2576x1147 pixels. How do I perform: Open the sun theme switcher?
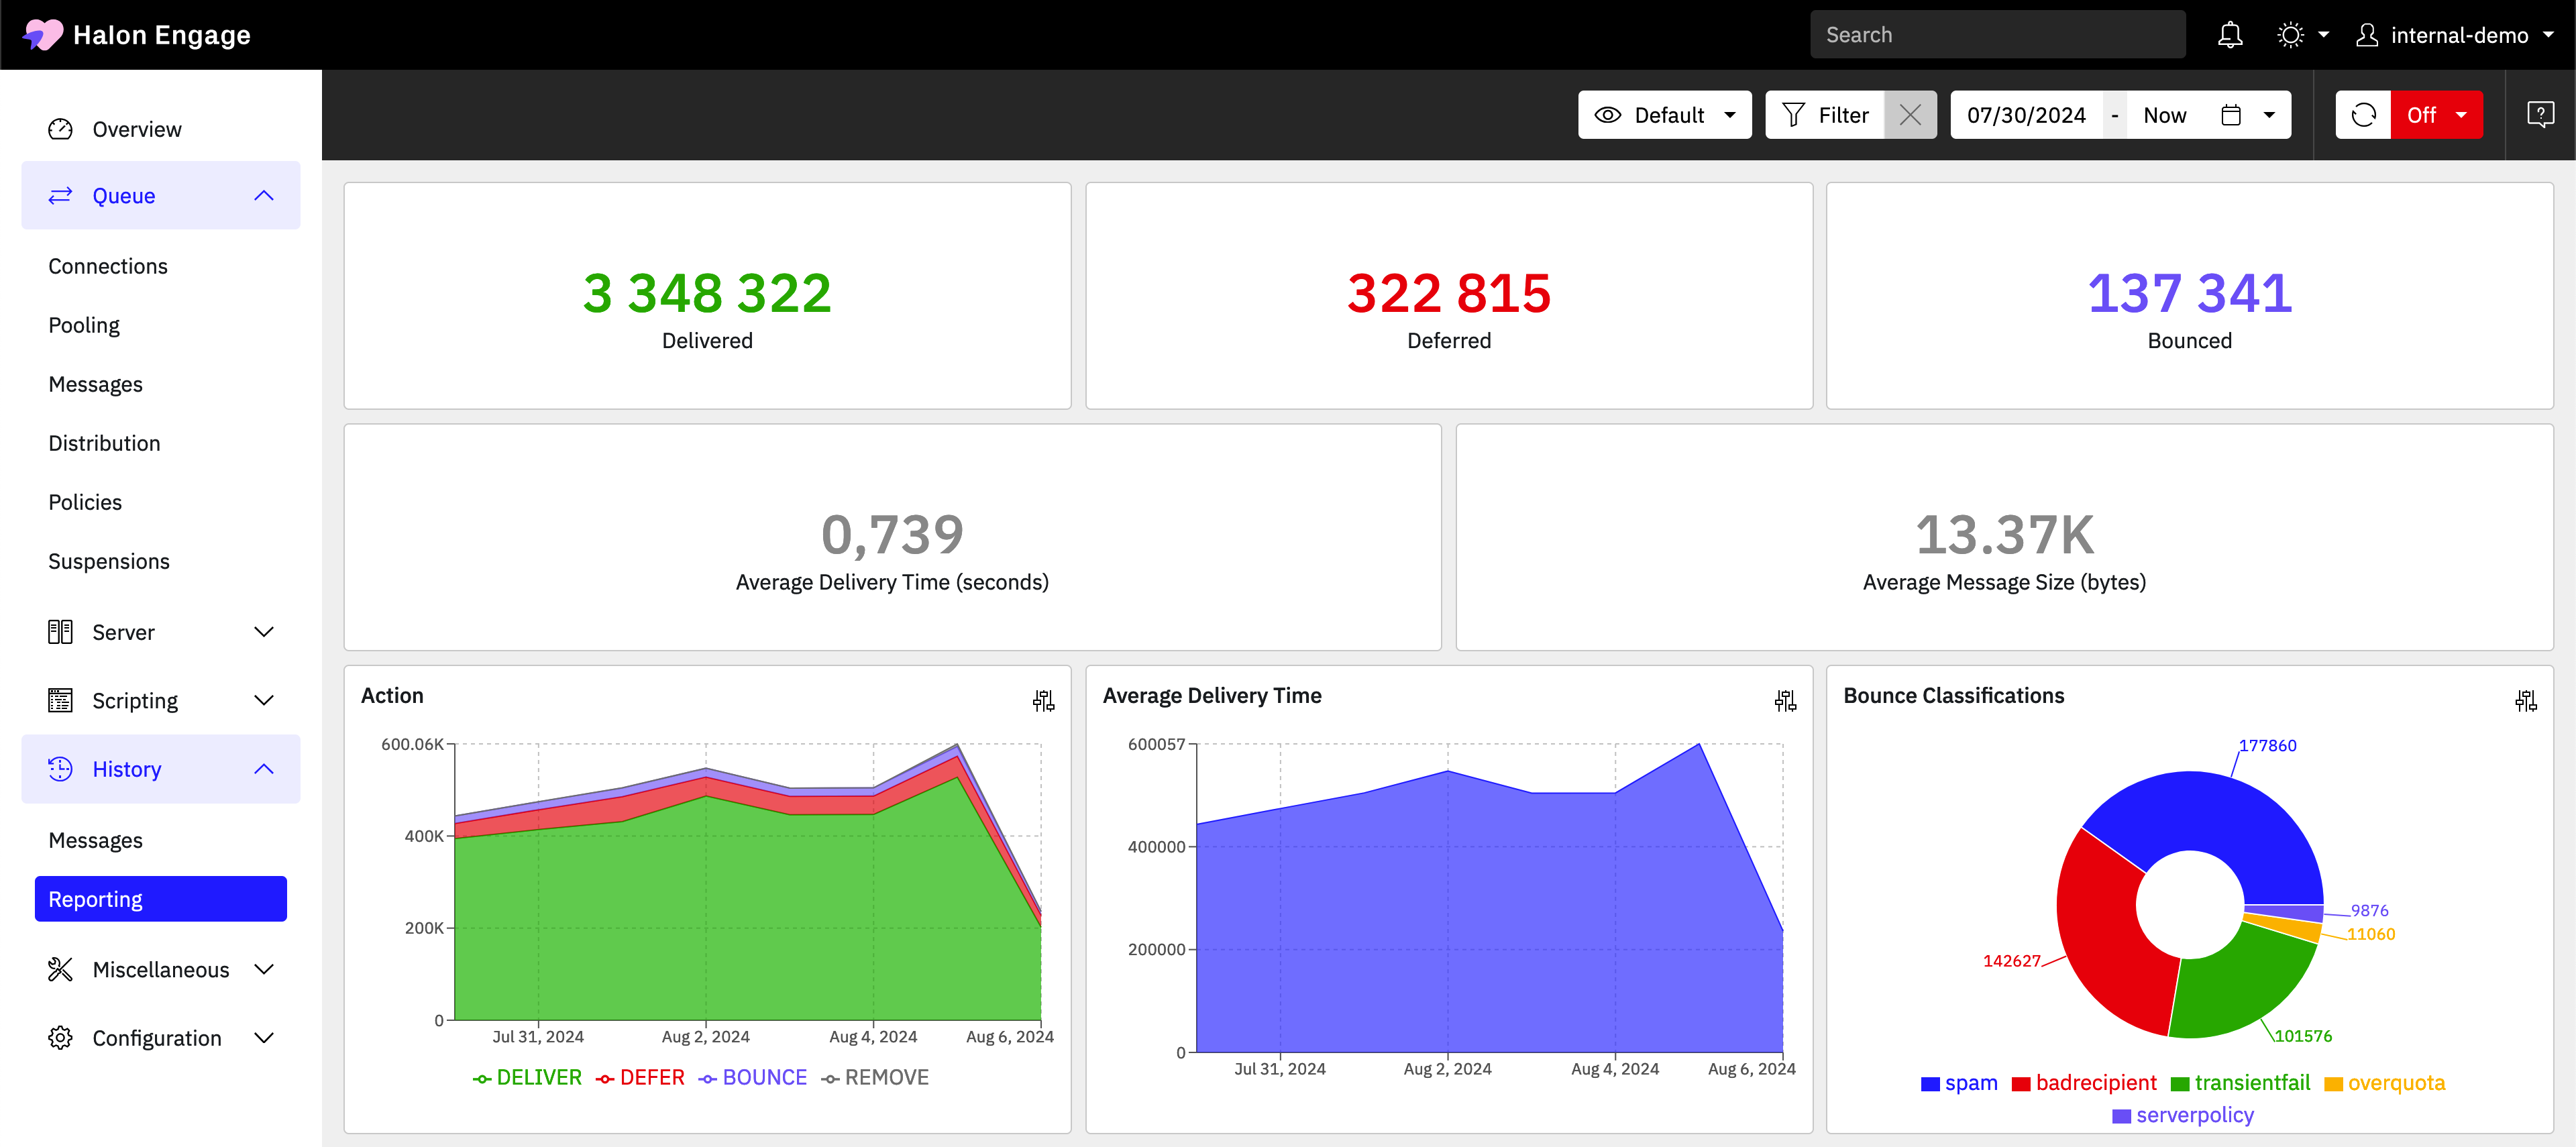(x=2290, y=35)
